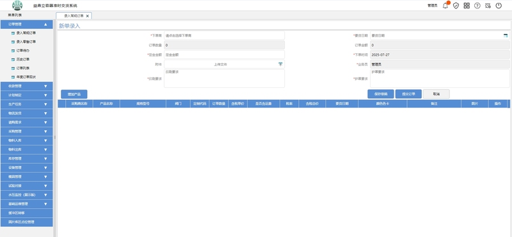Focus the 印刷要求 text area
This screenshot has height=237, width=512.
[x=225, y=78]
